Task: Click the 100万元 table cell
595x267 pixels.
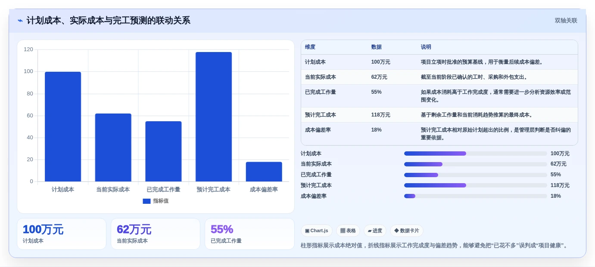Action: click(x=381, y=62)
